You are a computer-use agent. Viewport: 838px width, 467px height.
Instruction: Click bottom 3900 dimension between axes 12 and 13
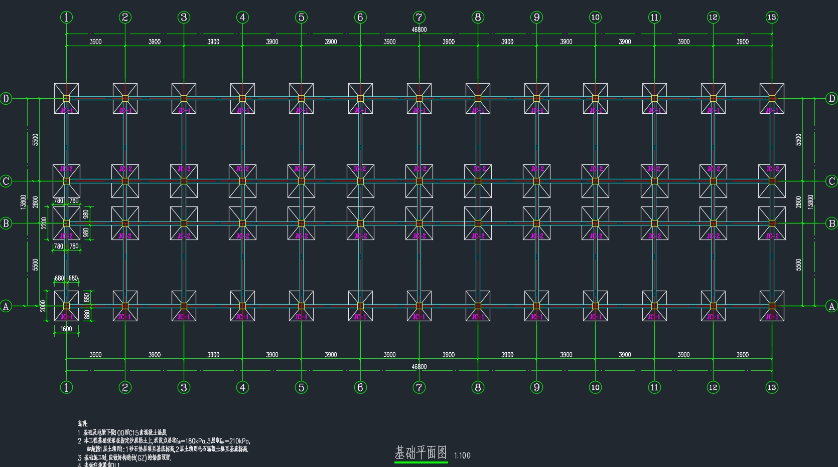pyautogui.click(x=743, y=355)
